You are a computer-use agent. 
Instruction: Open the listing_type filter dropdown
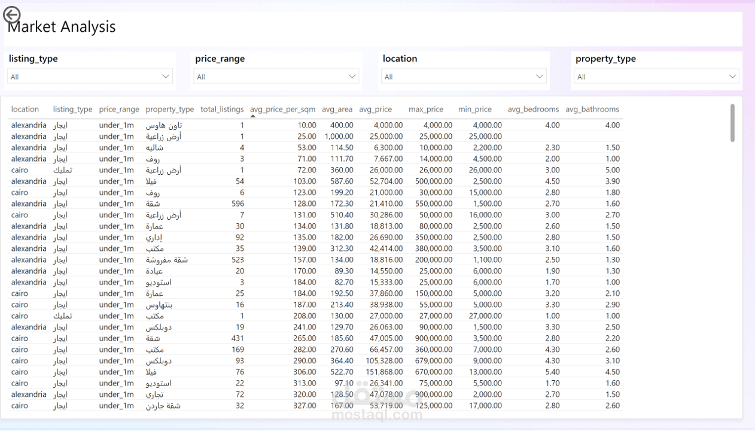[x=90, y=76]
